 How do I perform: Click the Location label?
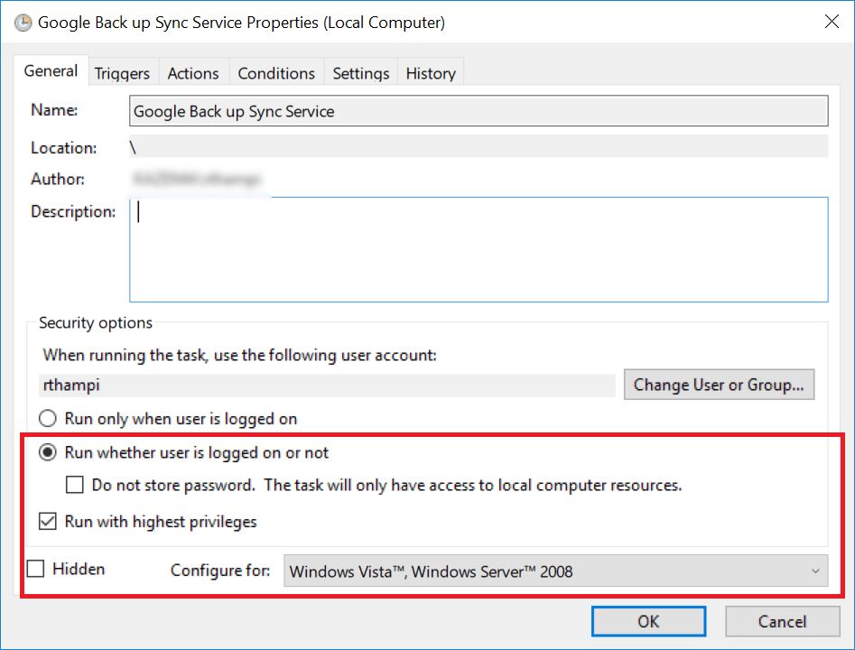click(x=64, y=148)
